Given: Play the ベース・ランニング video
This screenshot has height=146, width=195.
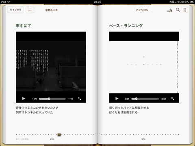Looking at the screenshot, I should (x=117, y=99).
